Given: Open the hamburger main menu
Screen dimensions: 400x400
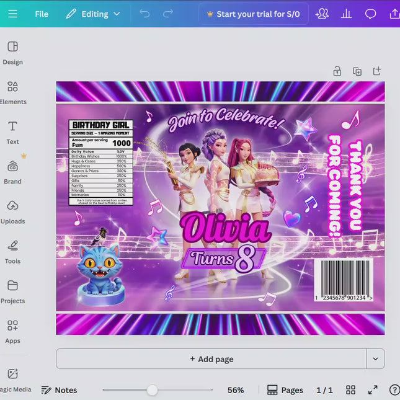Looking at the screenshot, I should pos(12,14).
